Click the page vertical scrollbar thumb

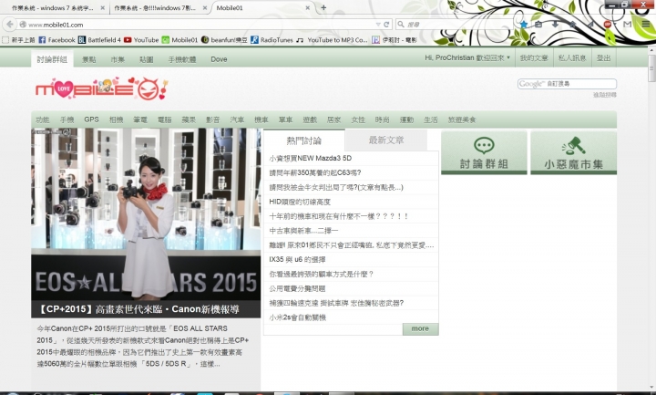[x=651, y=67]
